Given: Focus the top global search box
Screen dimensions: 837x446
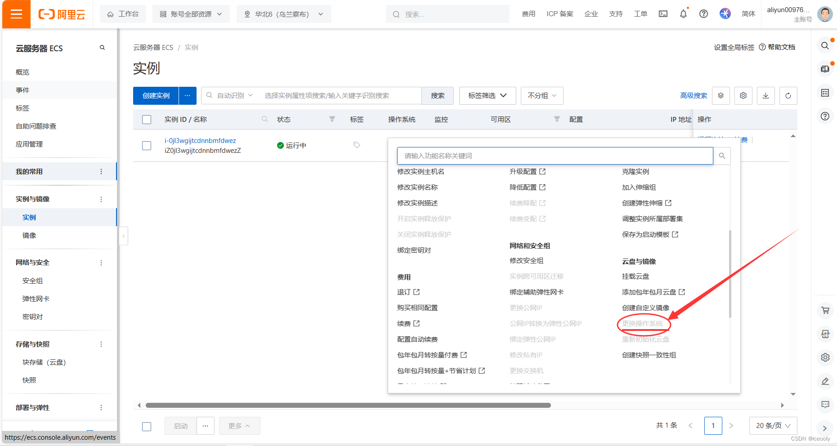Looking at the screenshot, I should (x=448, y=14).
